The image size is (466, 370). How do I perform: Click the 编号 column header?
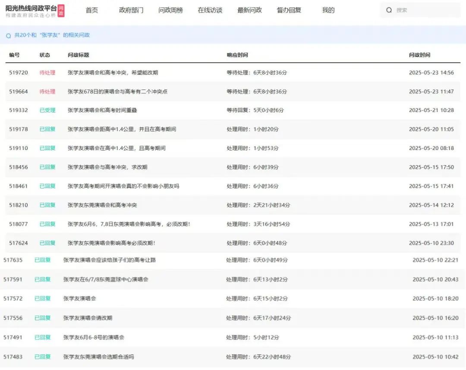pos(14,55)
